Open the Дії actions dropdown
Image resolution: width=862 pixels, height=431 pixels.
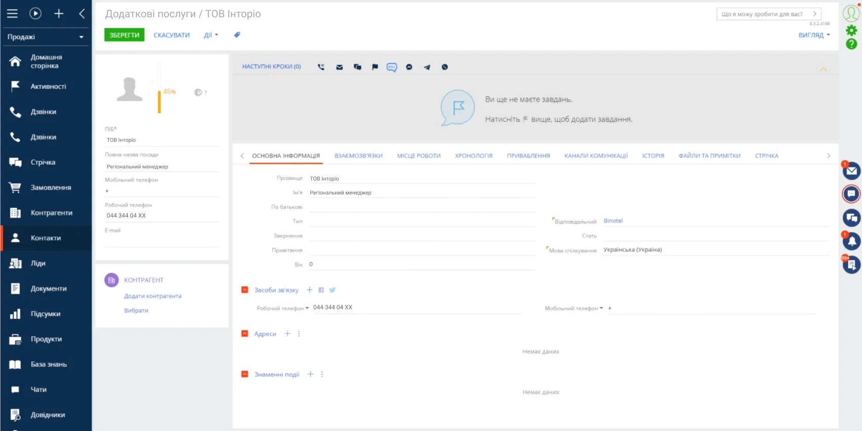[x=211, y=35]
